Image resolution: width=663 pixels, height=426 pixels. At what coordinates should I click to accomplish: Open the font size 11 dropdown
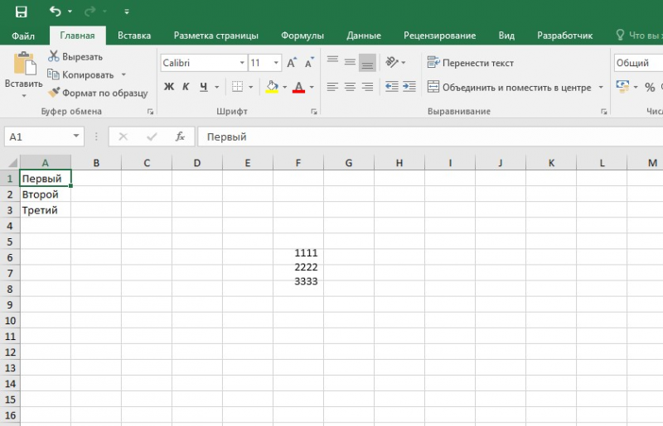tap(276, 63)
